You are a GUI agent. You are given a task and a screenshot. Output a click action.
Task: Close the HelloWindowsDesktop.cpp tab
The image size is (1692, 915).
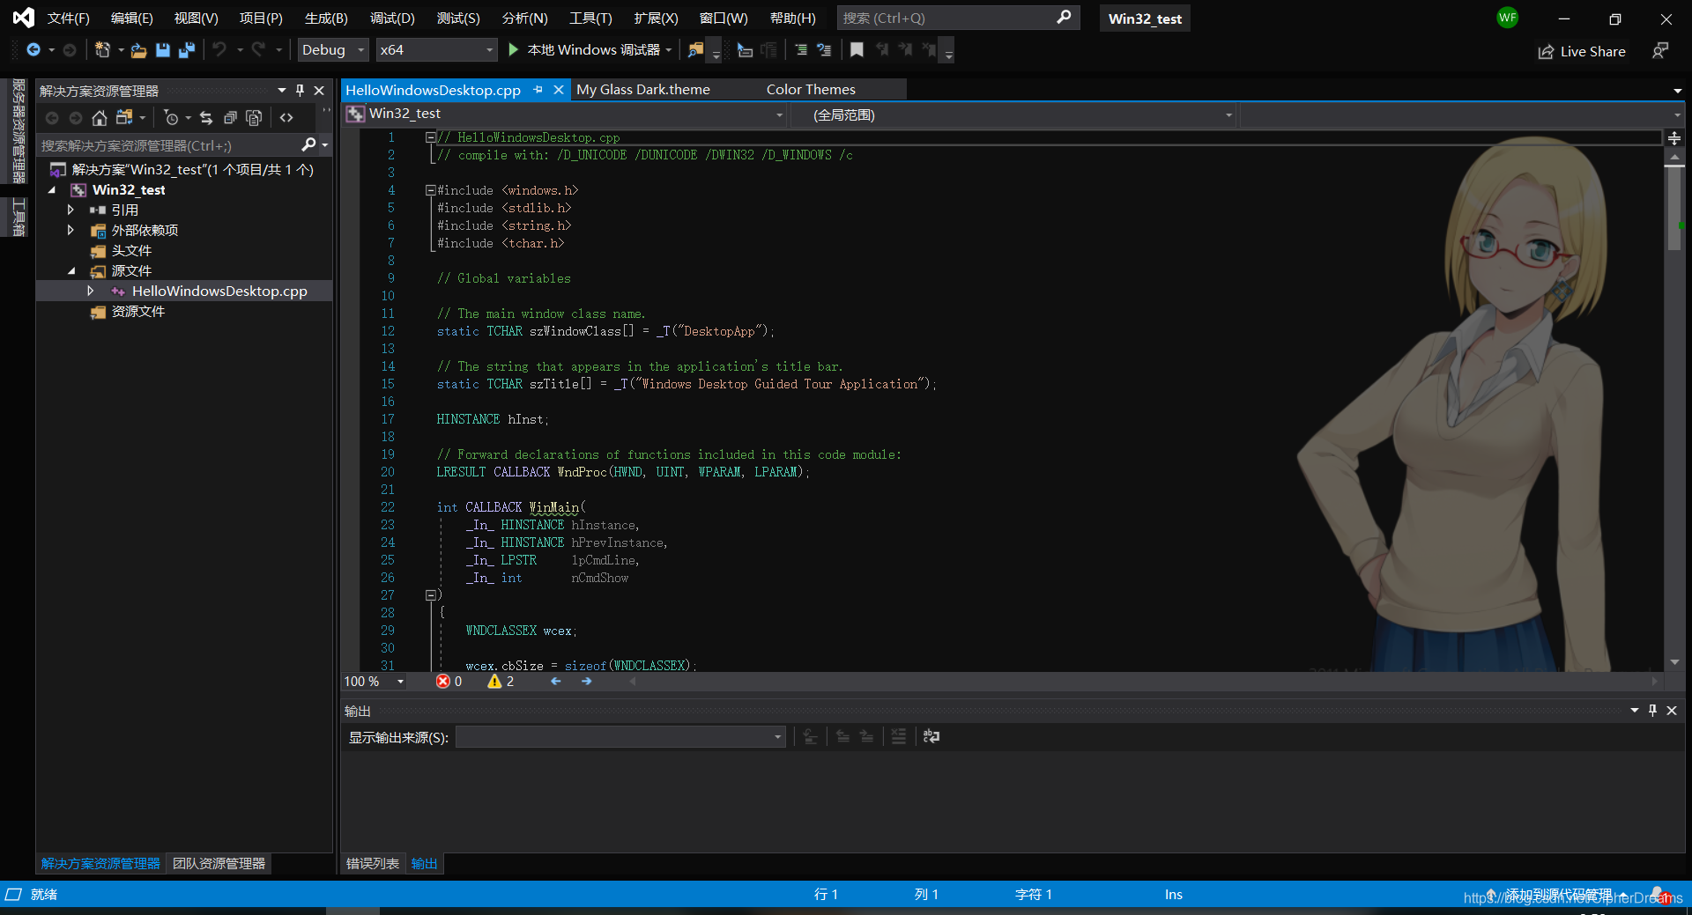pos(559,90)
